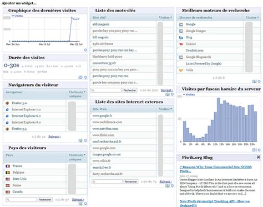The height and width of the screenshot is (207, 263).
Task: Click the Firefox 3.5 browser icon
Action: click(x=7, y=129)
